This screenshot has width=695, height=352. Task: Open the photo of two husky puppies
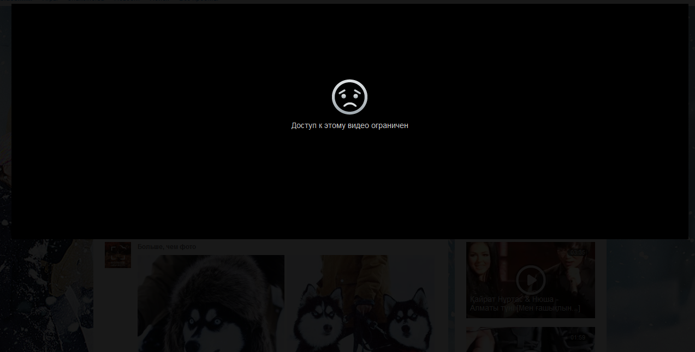360,303
